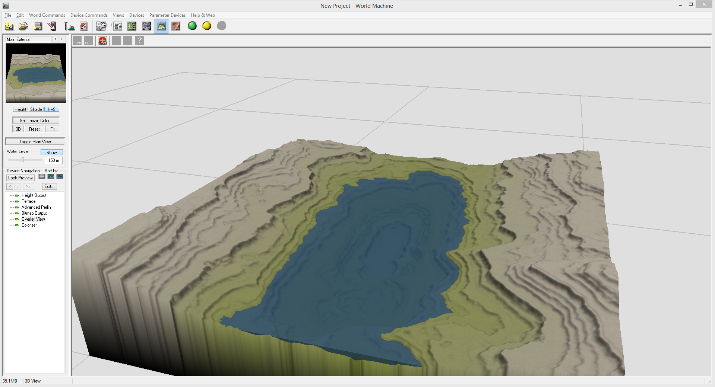Click next extents arrow beside Main Extents
Viewport: 715px width, 387px height.
click(x=62, y=39)
